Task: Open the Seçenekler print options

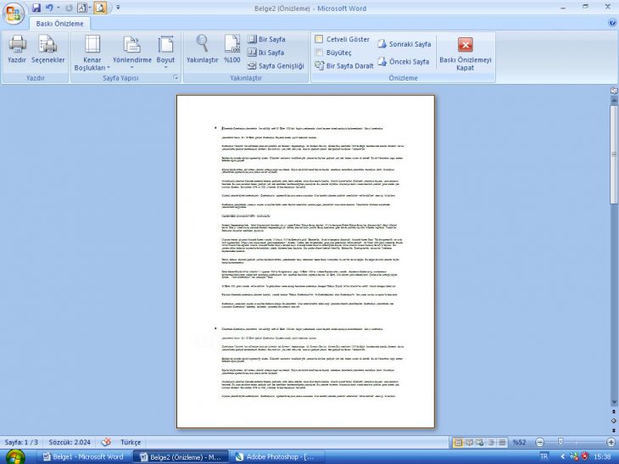Action: tap(47, 44)
